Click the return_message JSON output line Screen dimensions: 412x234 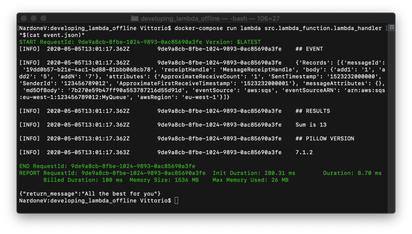click(x=90, y=193)
